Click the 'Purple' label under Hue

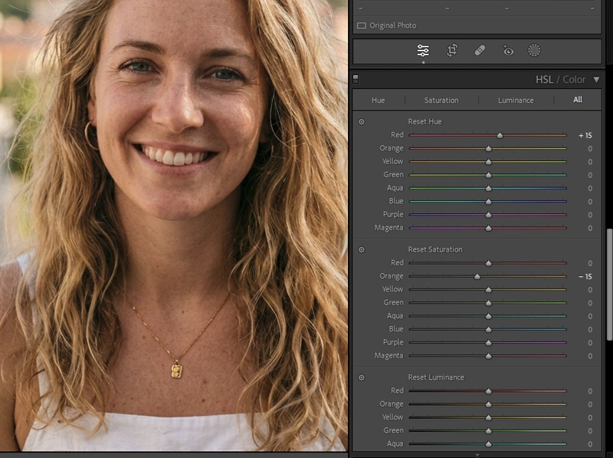tap(393, 215)
